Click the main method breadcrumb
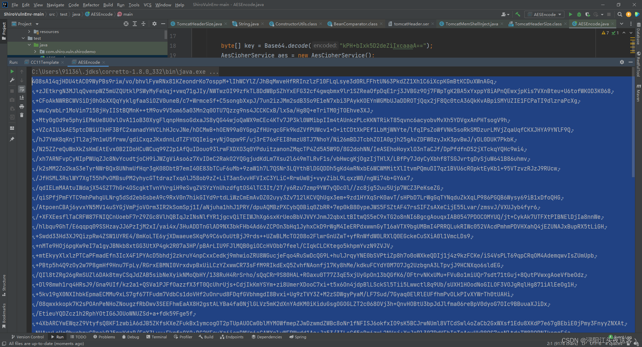The image size is (642, 347). (125, 14)
